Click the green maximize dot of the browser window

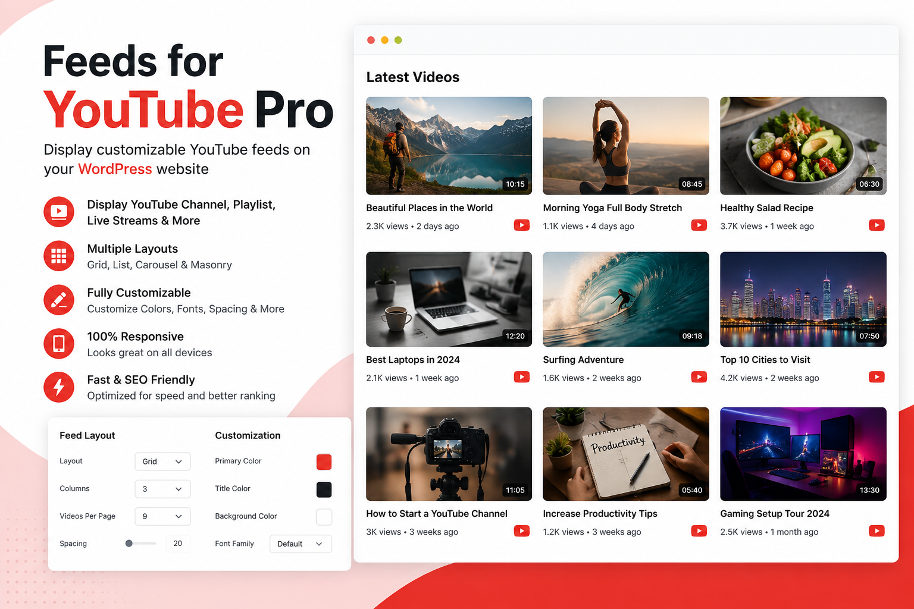coord(398,40)
